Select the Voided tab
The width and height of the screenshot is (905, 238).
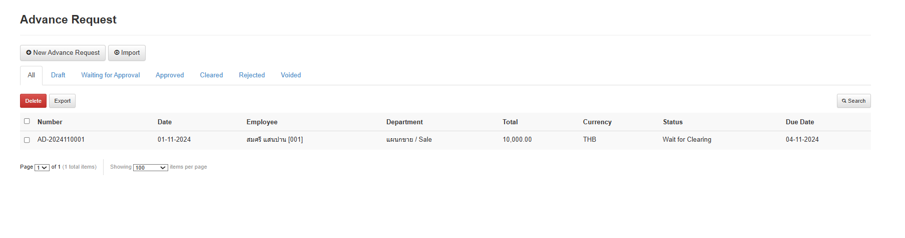(x=291, y=75)
